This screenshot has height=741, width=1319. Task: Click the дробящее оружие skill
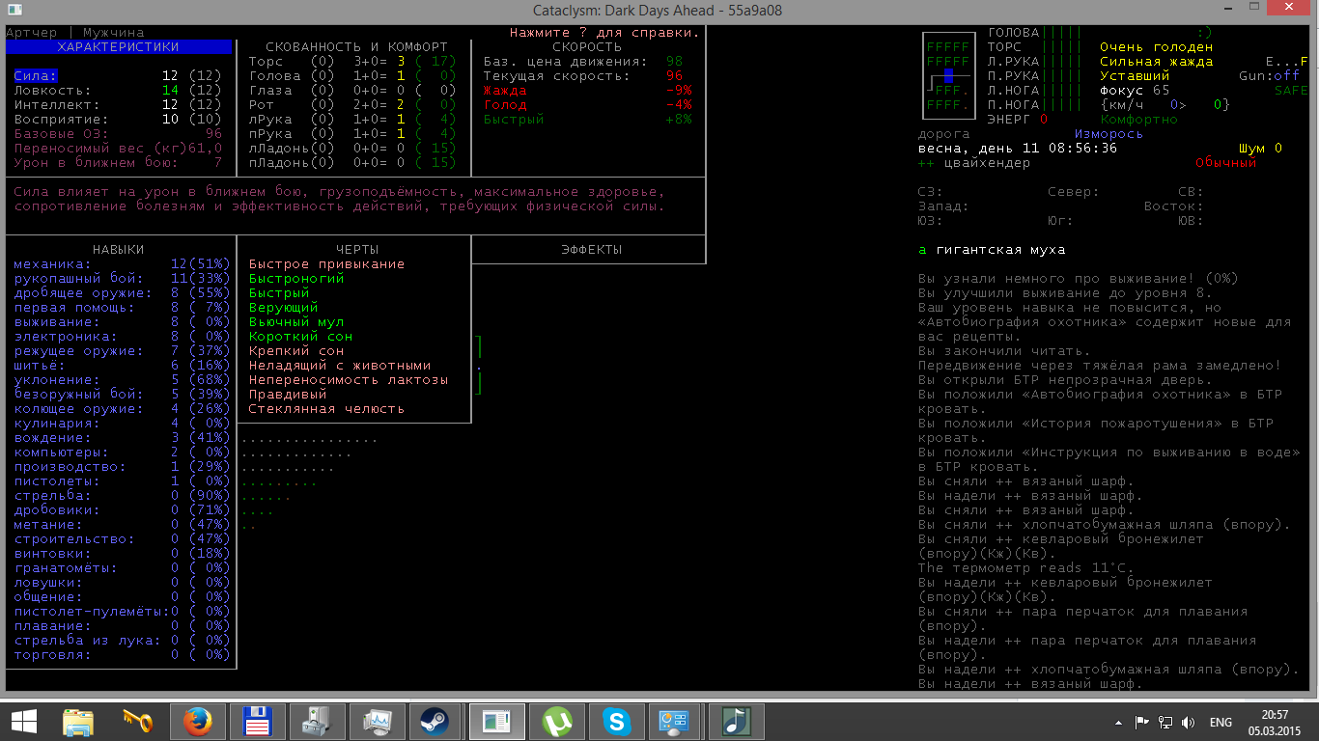point(122,292)
